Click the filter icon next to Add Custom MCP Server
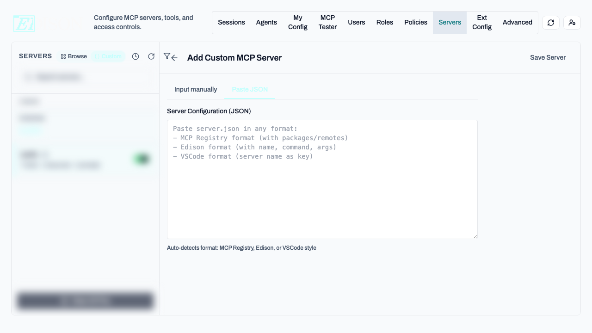This screenshot has width=592, height=333. point(167,55)
